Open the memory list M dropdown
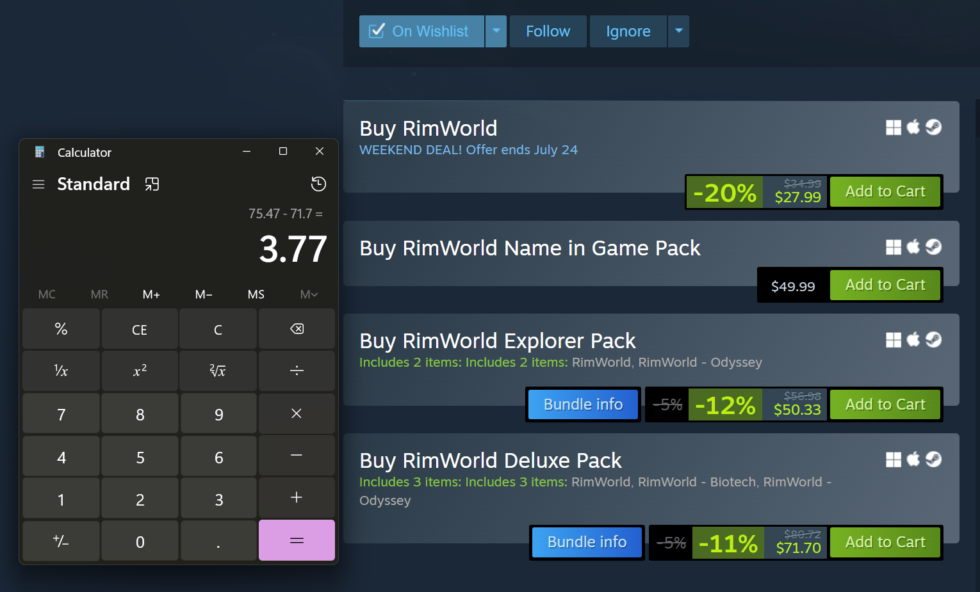980x592 pixels. tap(309, 294)
